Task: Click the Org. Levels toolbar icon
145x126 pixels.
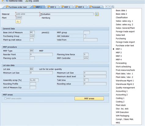Action: pos(27,1)
